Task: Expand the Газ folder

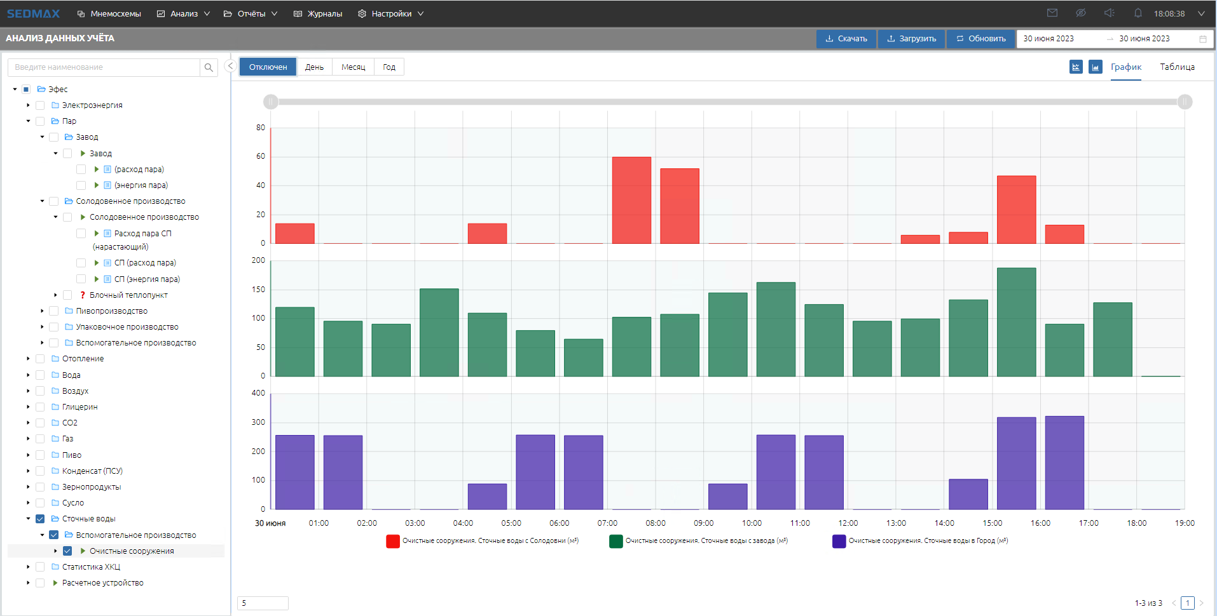Action: (x=29, y=439)
